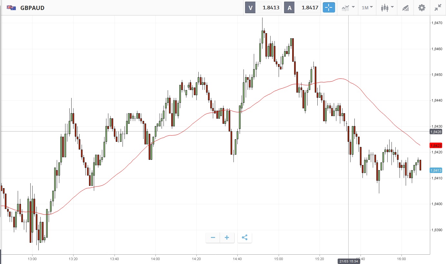The width and height of the screenshot is (446, 264).
Task: Open chart settings gear
Action: point(421,8)
